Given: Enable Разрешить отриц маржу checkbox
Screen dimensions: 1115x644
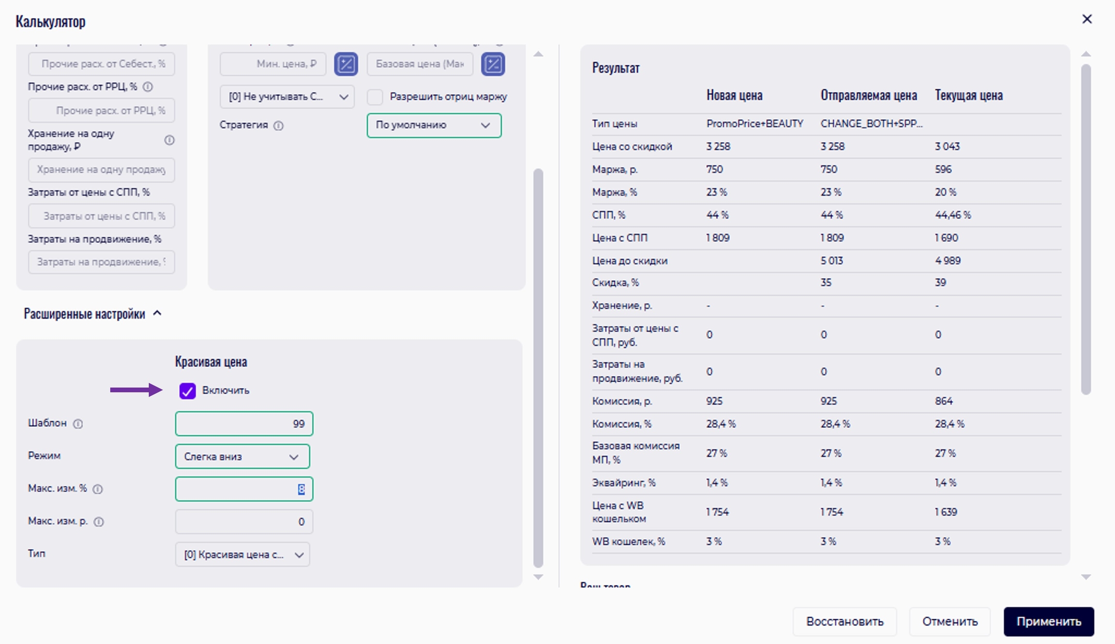Looking at the screenshot, I should 375,97.
